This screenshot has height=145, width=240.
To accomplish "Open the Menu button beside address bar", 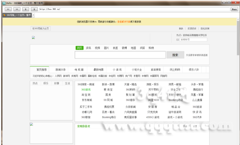I will (x=234, y=9).
